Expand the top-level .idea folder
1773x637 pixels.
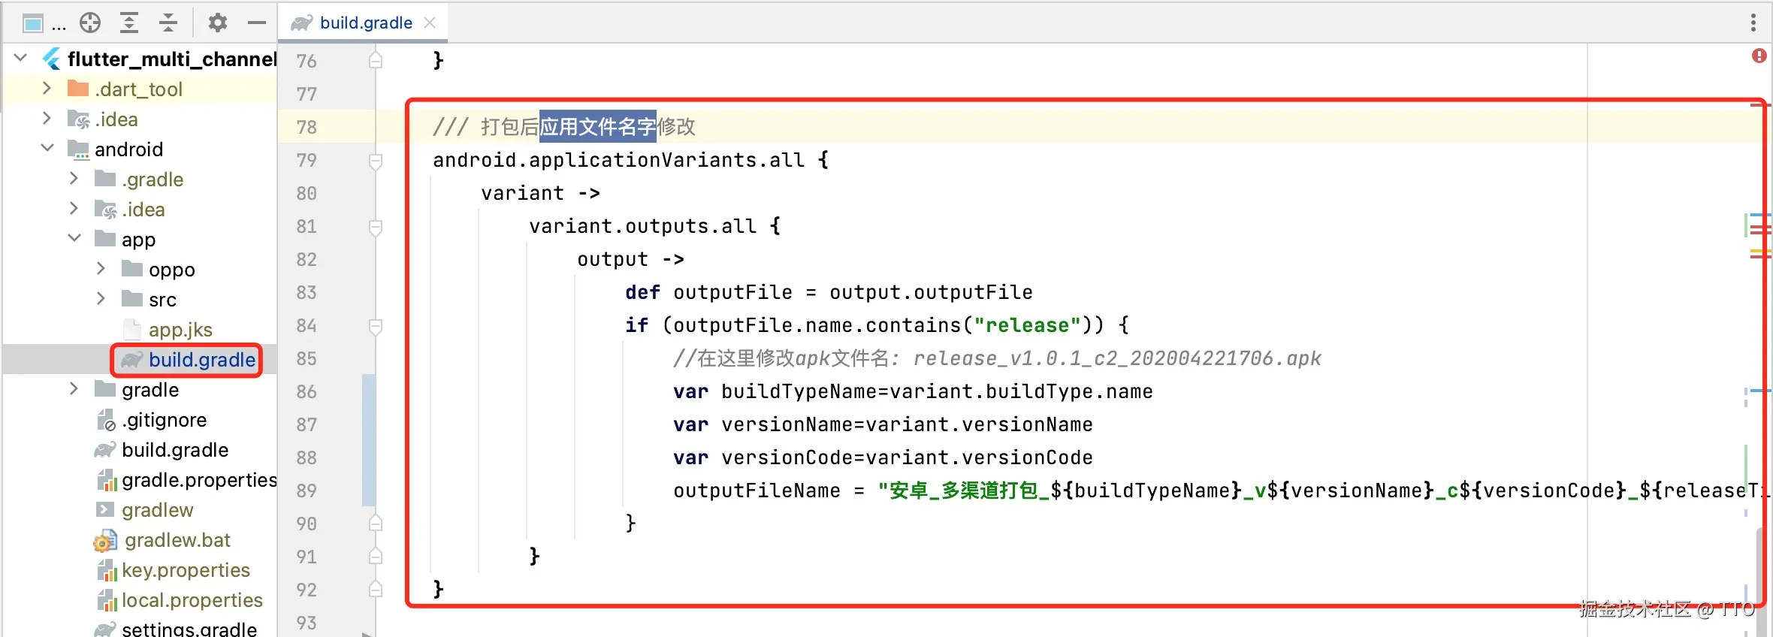[x=47, y=118]
